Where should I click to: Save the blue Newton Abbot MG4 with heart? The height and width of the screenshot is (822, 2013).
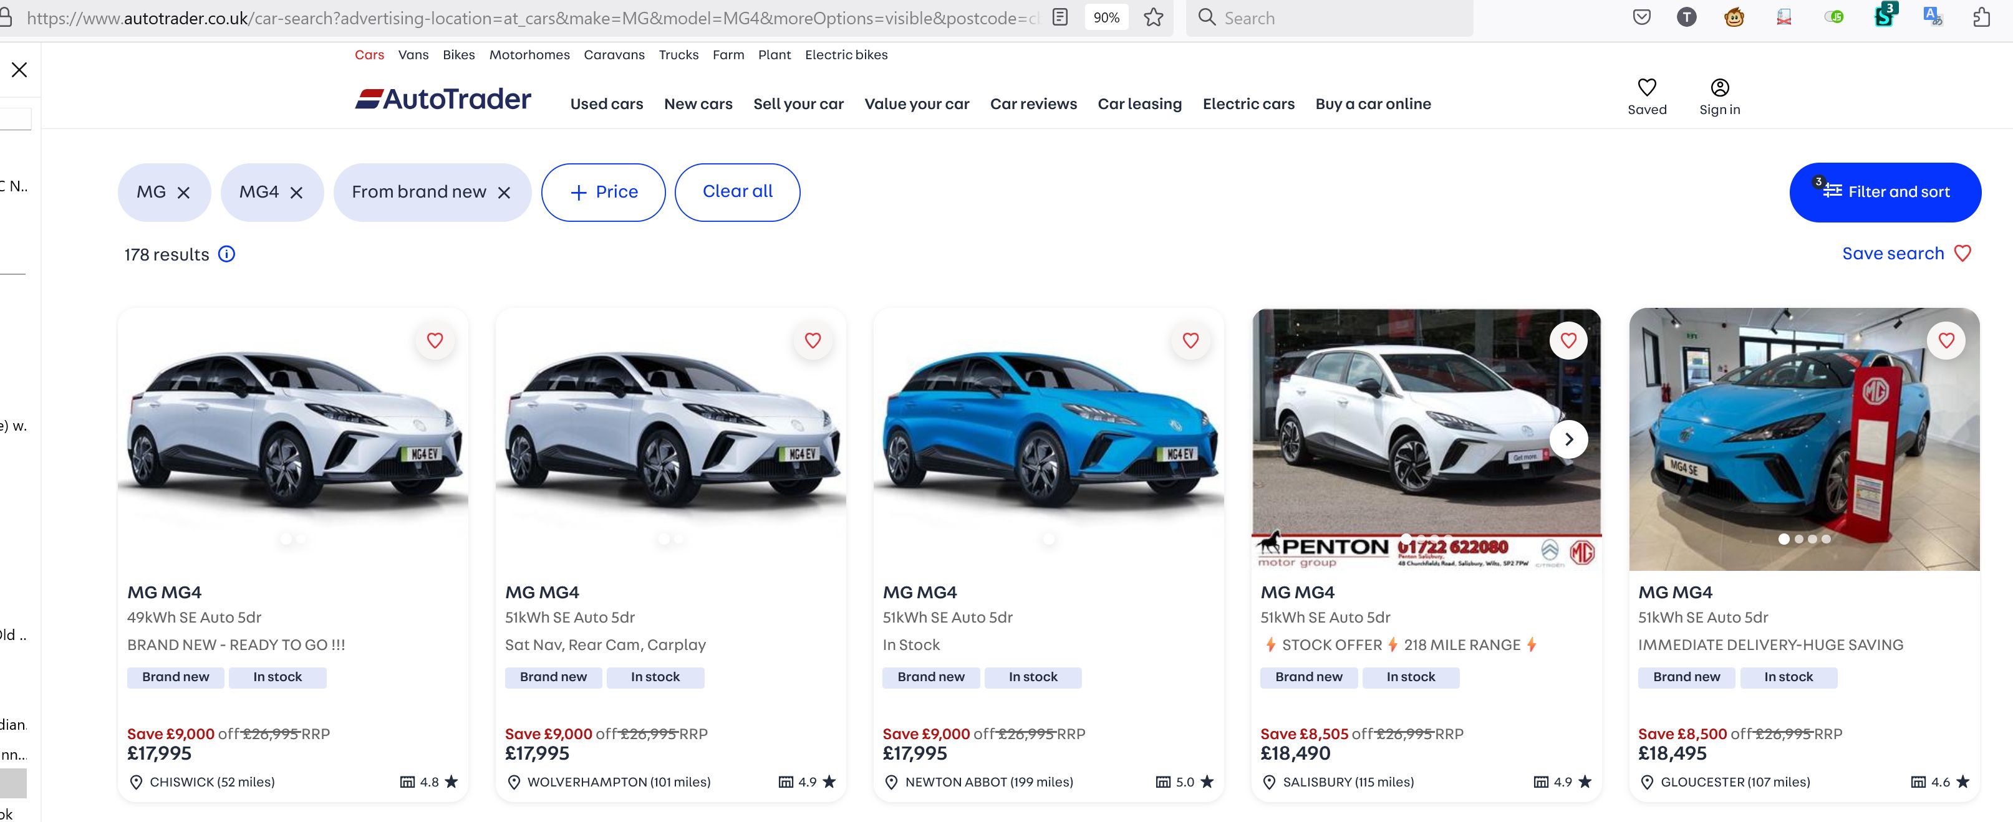(x=1190, y=340)
